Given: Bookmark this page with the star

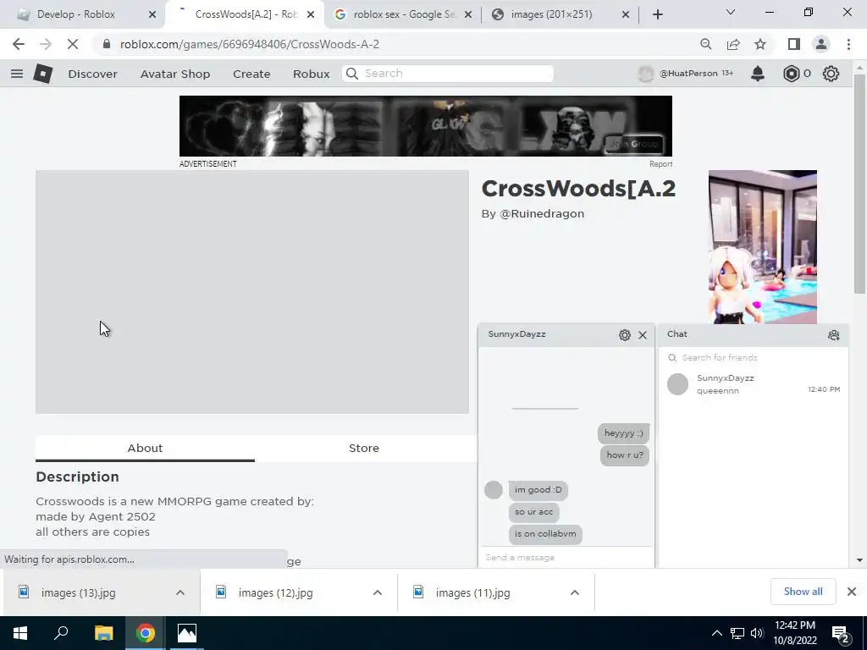Looking at the screenshot, I should pyautogui.click(x=760, y=44).
